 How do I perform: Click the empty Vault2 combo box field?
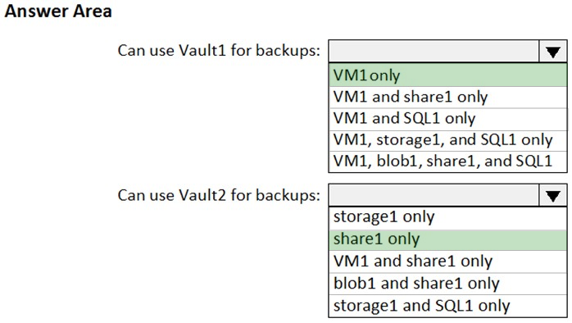434,196
